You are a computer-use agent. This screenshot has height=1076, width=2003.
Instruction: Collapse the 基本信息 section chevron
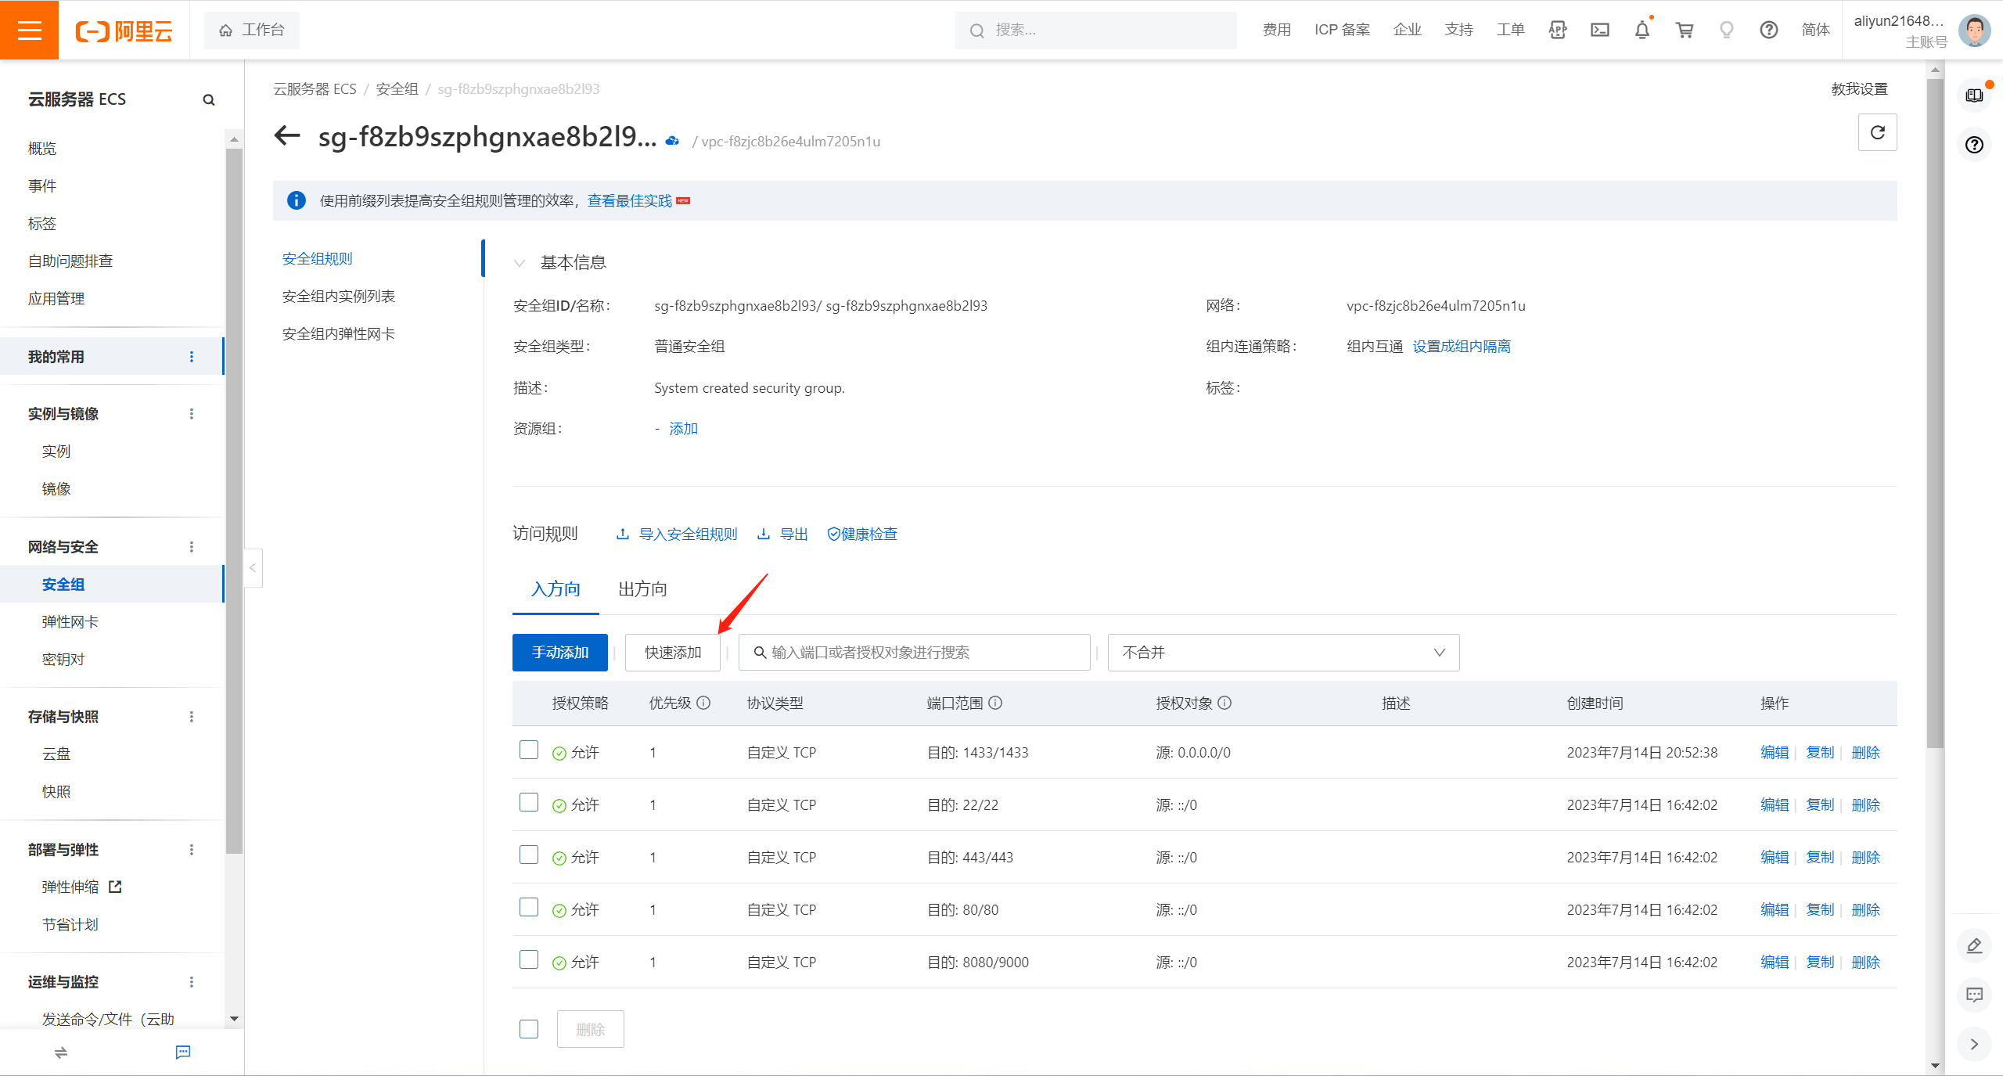[x=520, y=263]
